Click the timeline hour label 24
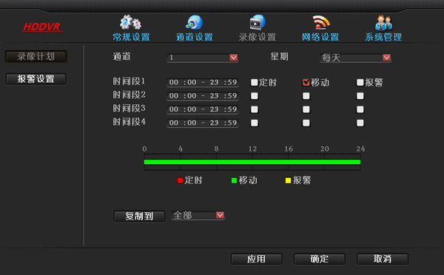Screen dimensions: 444x275 360,149
